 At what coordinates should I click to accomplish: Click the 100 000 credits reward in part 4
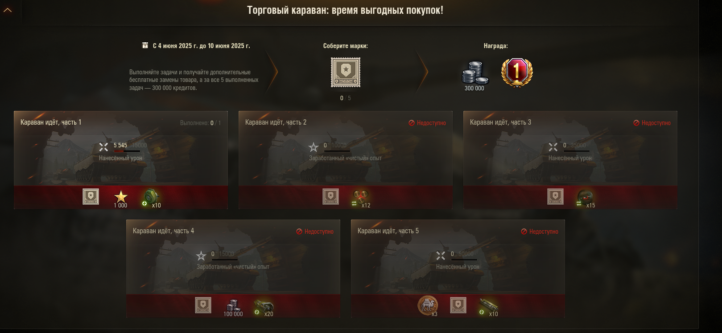[x=233, y=306]
